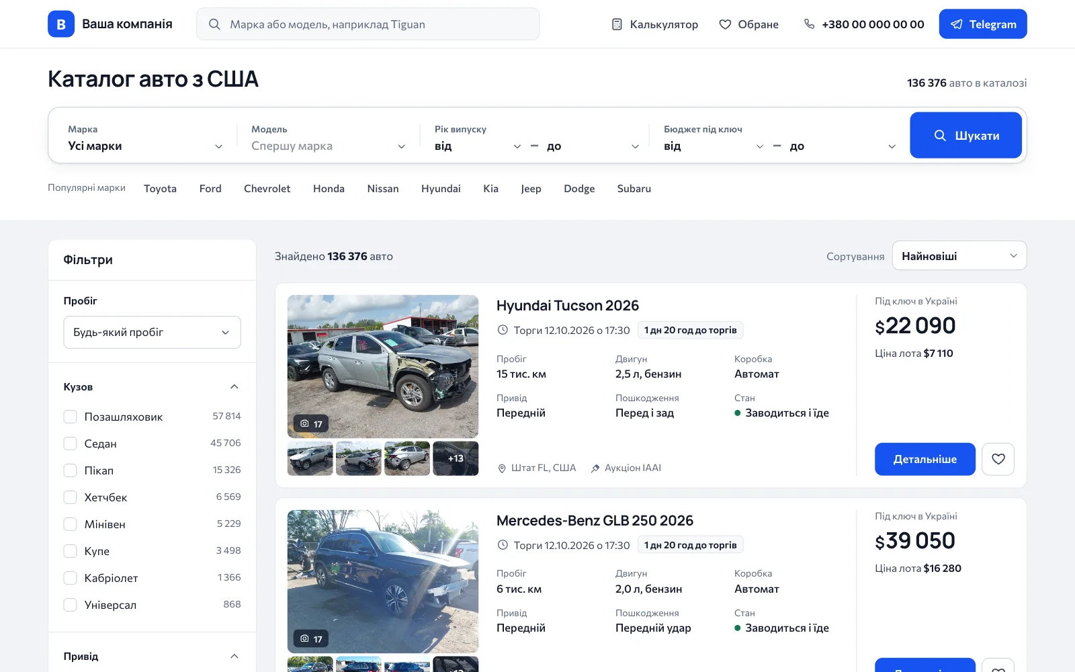The height and width of the screenshot is (672, 1075).
Task: Open the Марка dropdown Усі марки
Action: 145,146
